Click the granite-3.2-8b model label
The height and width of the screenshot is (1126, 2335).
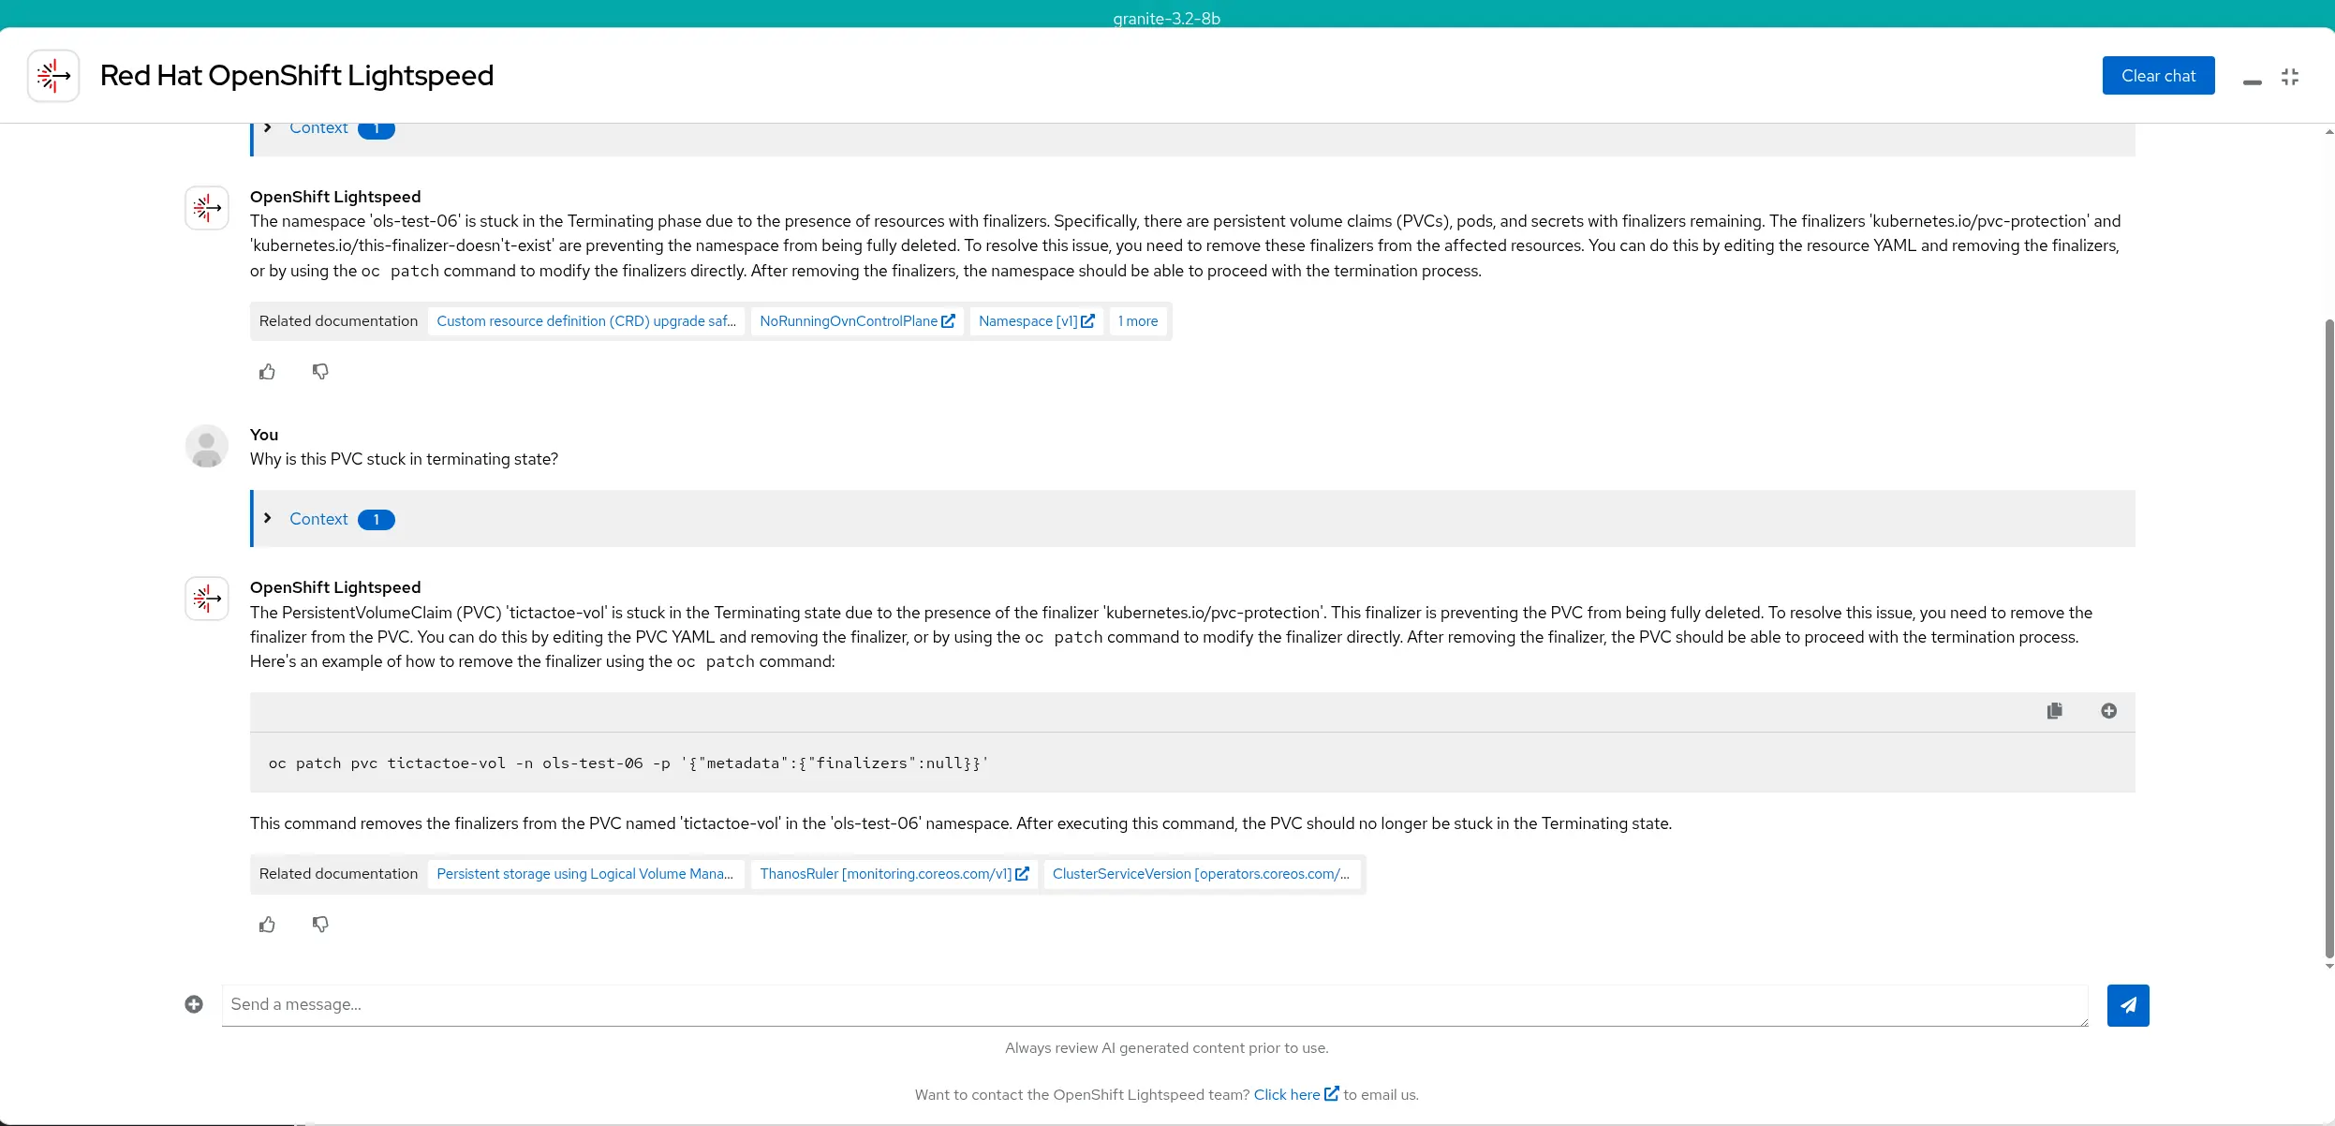click(1166, 19)
